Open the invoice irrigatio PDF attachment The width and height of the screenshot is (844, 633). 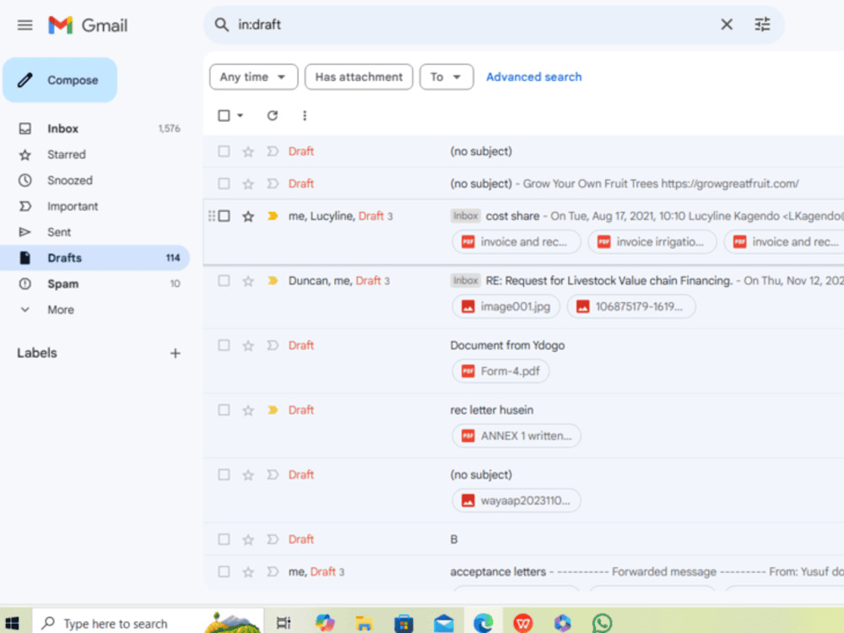tap(652, 241)
